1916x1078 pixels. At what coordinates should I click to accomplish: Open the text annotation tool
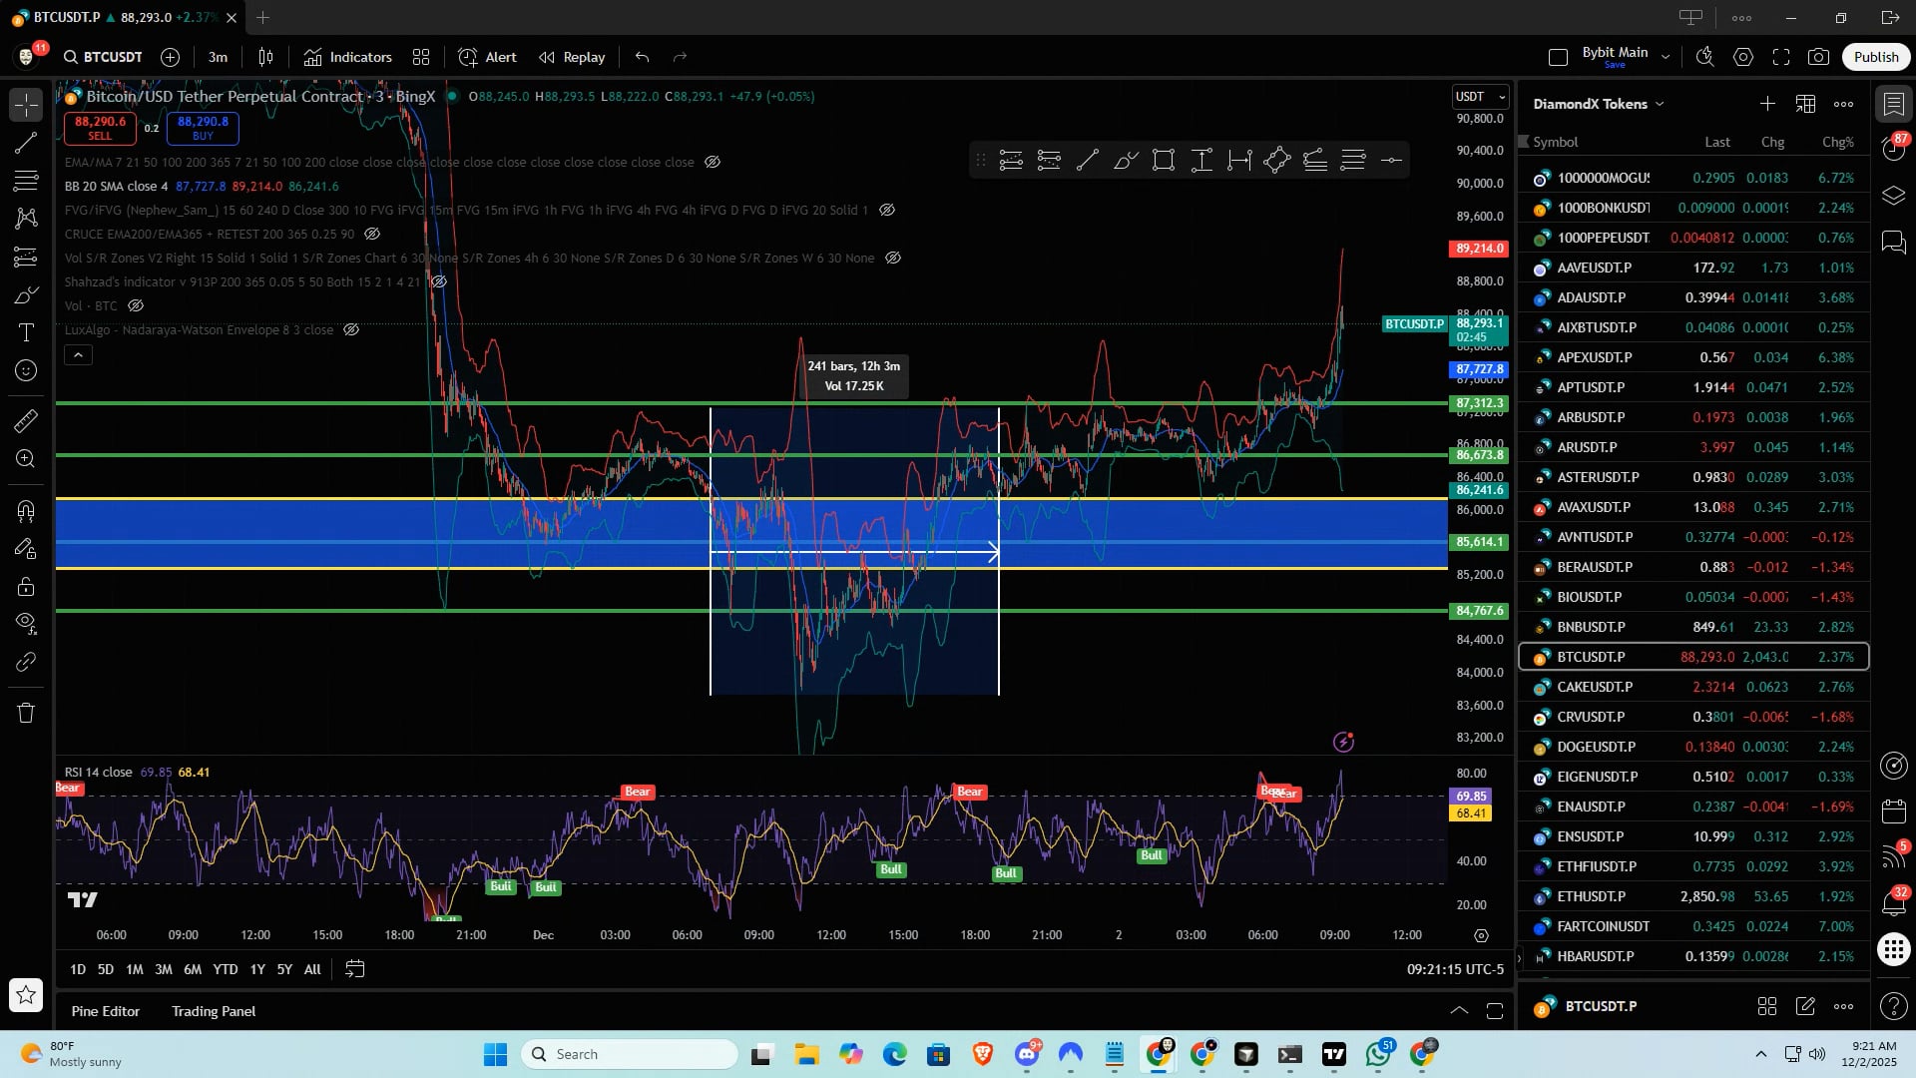click(x=26, y=332)
